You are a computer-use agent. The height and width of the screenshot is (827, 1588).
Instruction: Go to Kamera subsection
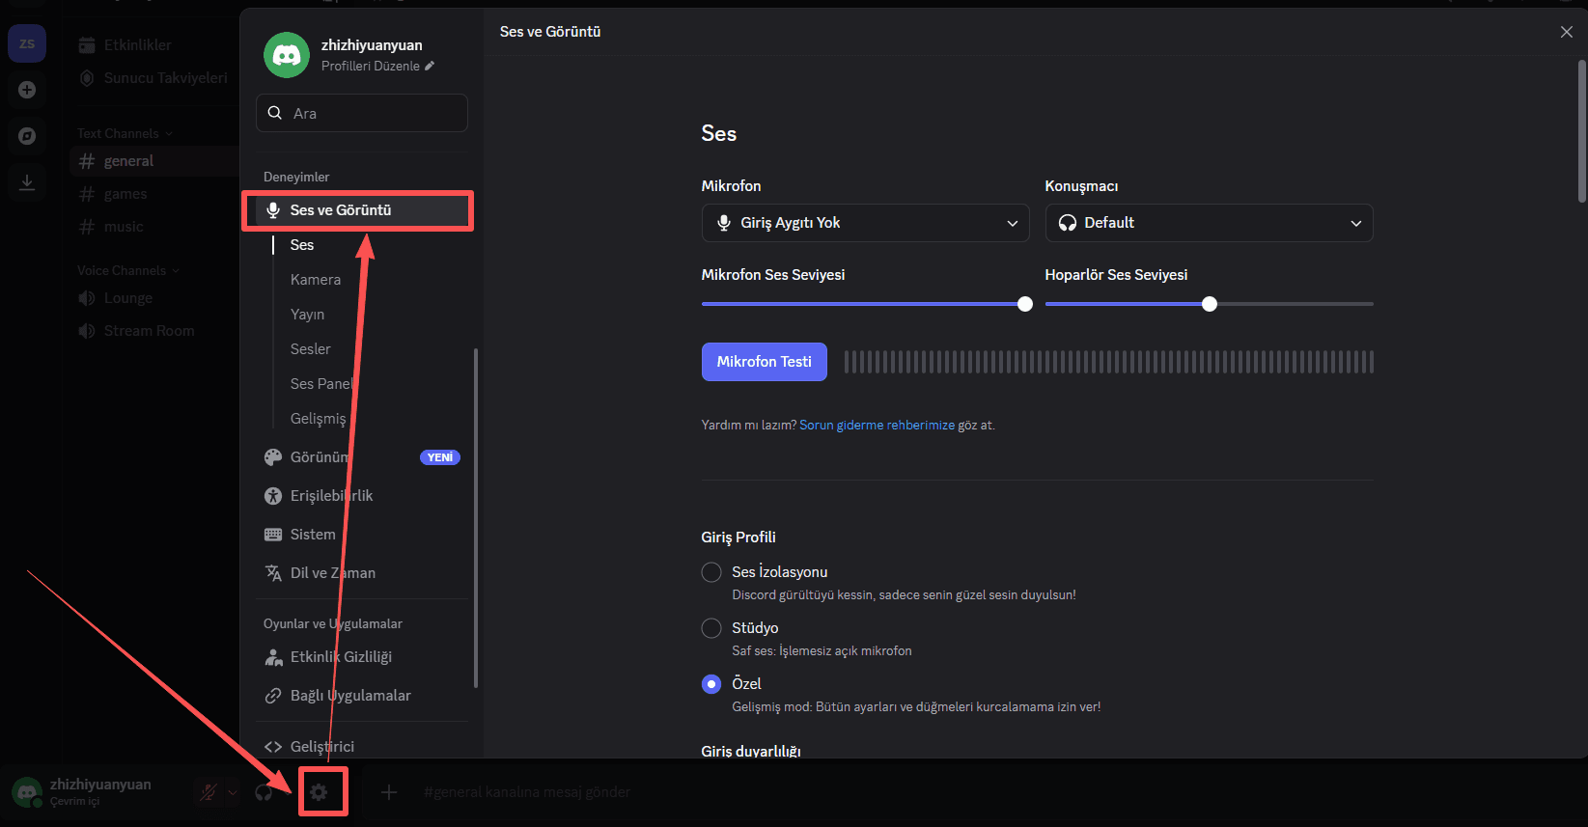(316, 280)
